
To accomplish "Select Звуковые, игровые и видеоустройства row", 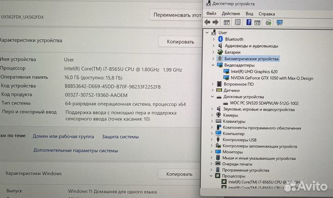I will click(259, 110).
